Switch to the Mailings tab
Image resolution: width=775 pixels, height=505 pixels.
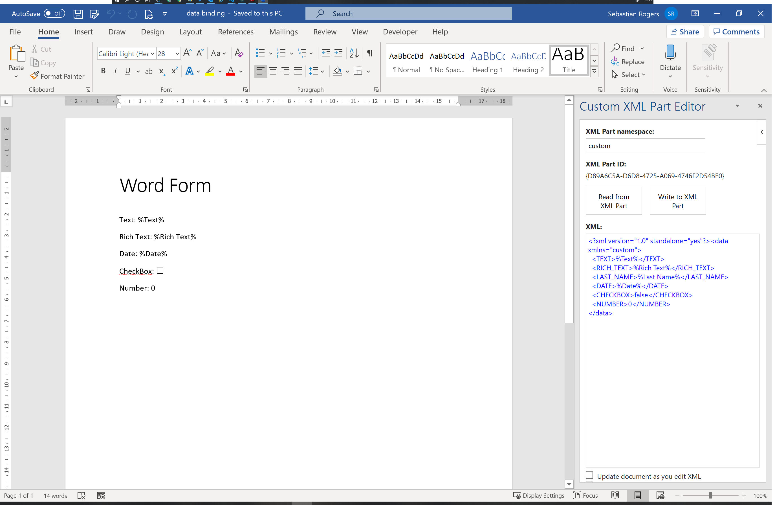[283, 32]
